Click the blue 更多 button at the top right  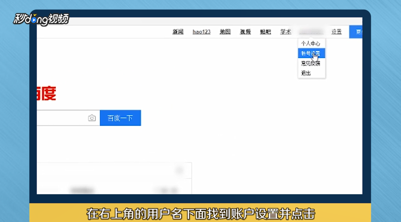[356, 32]
